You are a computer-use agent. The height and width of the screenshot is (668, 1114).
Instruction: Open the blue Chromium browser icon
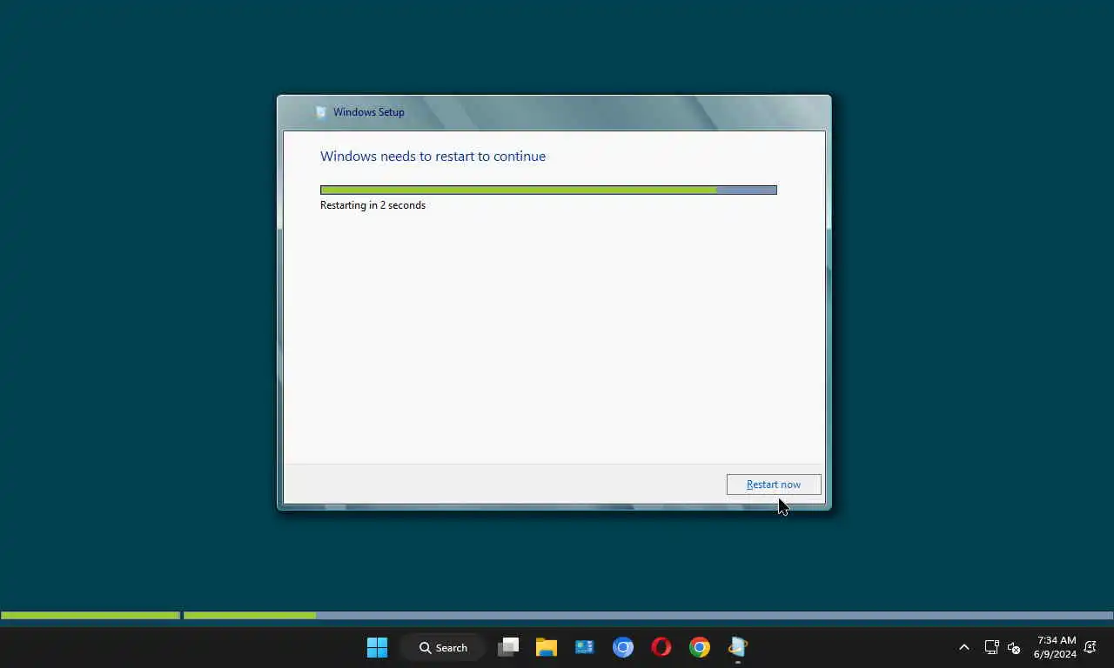click(x=623, y=647)
